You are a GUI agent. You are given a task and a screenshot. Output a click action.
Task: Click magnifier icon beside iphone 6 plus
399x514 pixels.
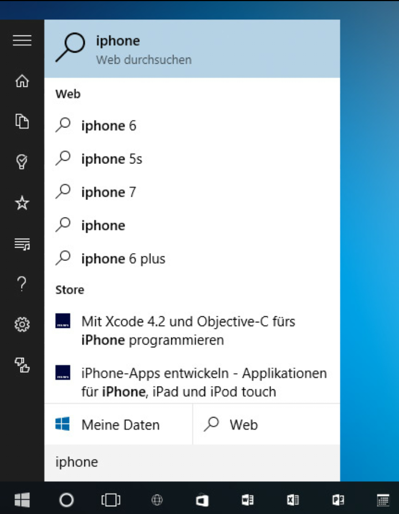pyautogui.click(x=63, y=258)
